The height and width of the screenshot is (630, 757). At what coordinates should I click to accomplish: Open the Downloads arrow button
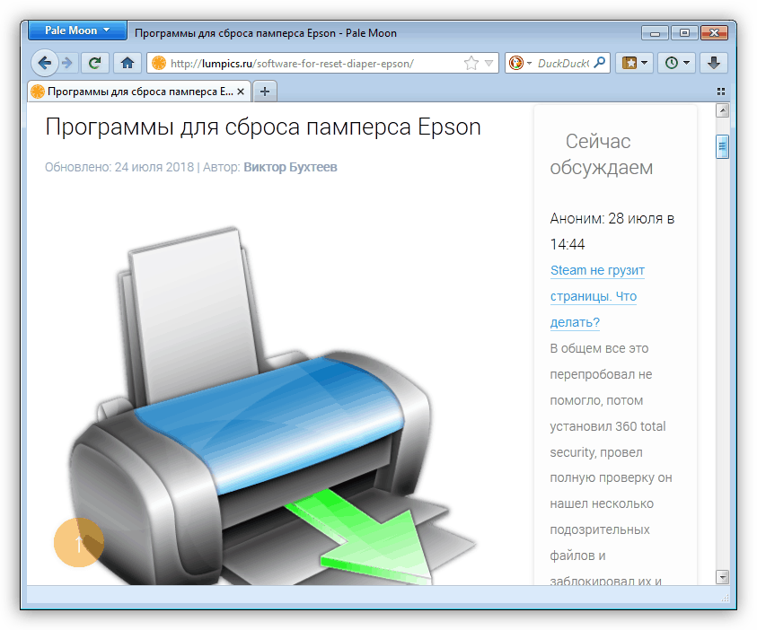point(714,63)
